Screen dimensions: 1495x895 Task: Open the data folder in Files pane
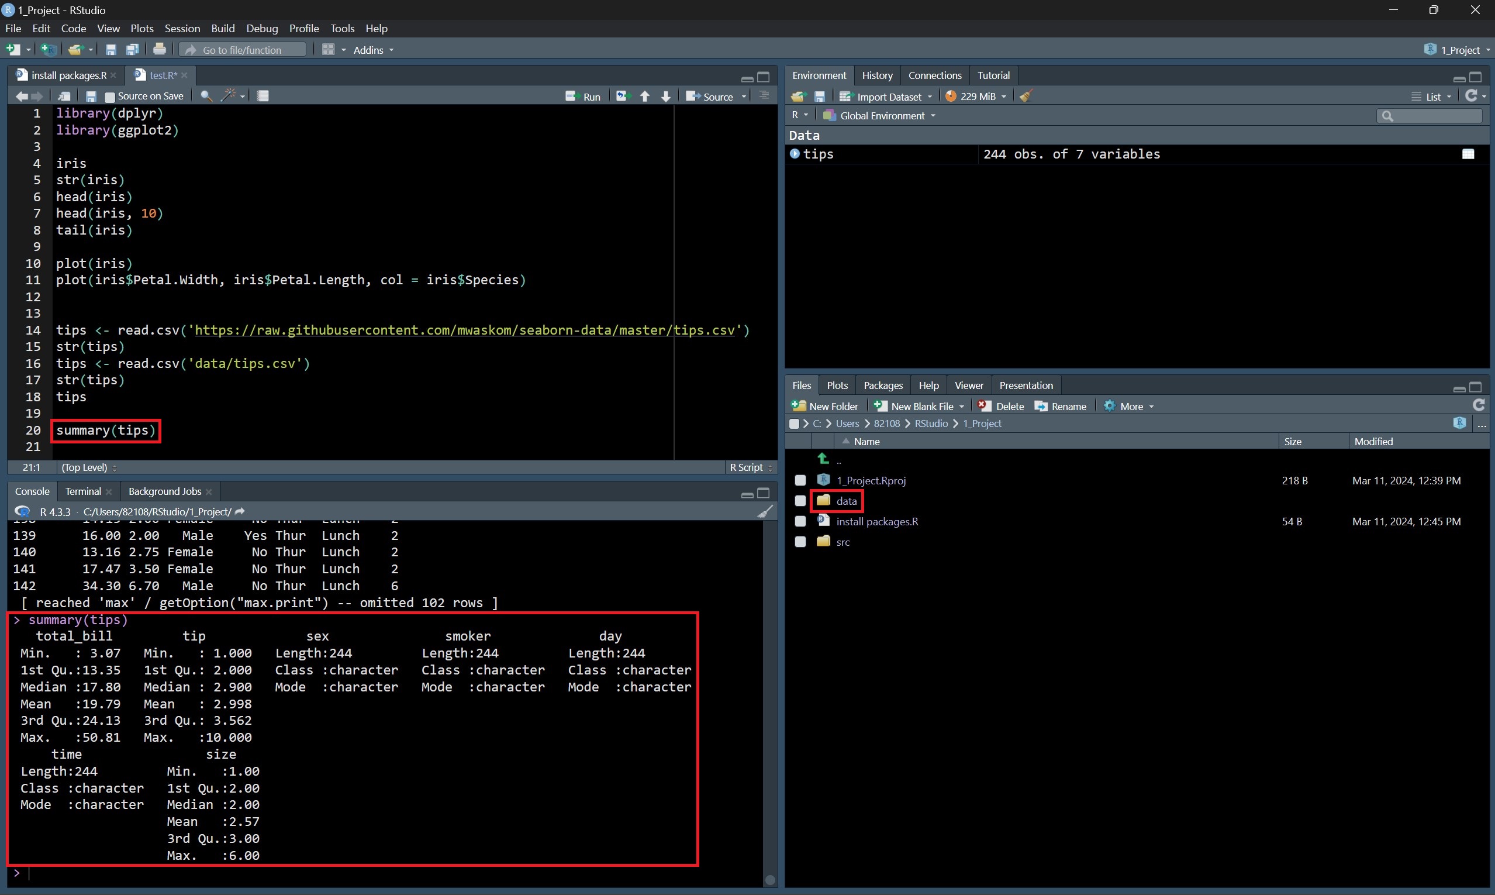tap(846, 501)
